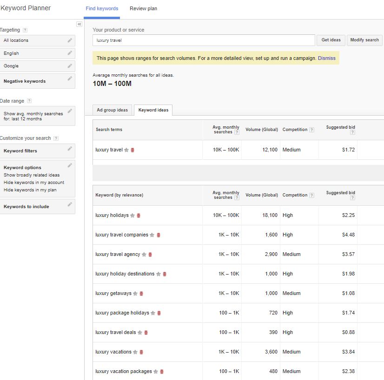
Task: Star the luxury holidays keyword
Action: click(x=132, y=216)
